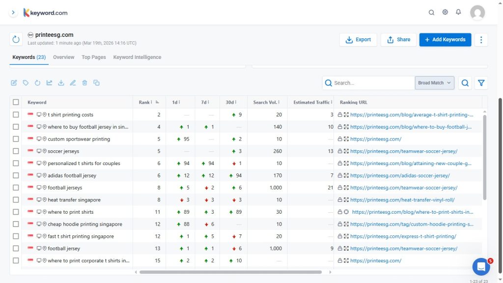Click the refresh icon beside printeesg.com
The height and width of the screenshot is (283, 503).
coord(15,39)
